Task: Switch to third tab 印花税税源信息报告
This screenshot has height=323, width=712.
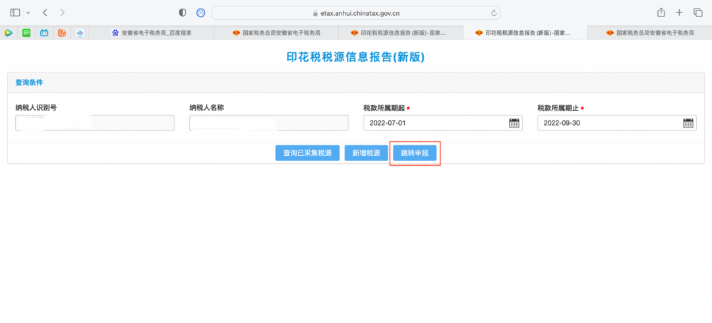Action: click(401, 33)
